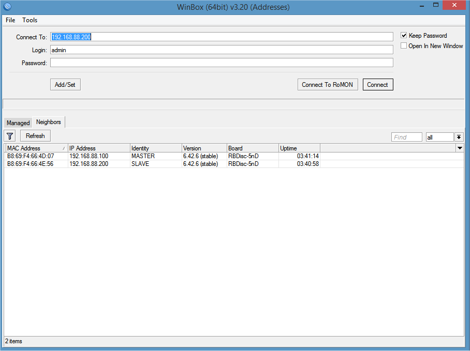This screenshot has height=351, width=470.
Task: Click the Identity column header
Action: 156,148
